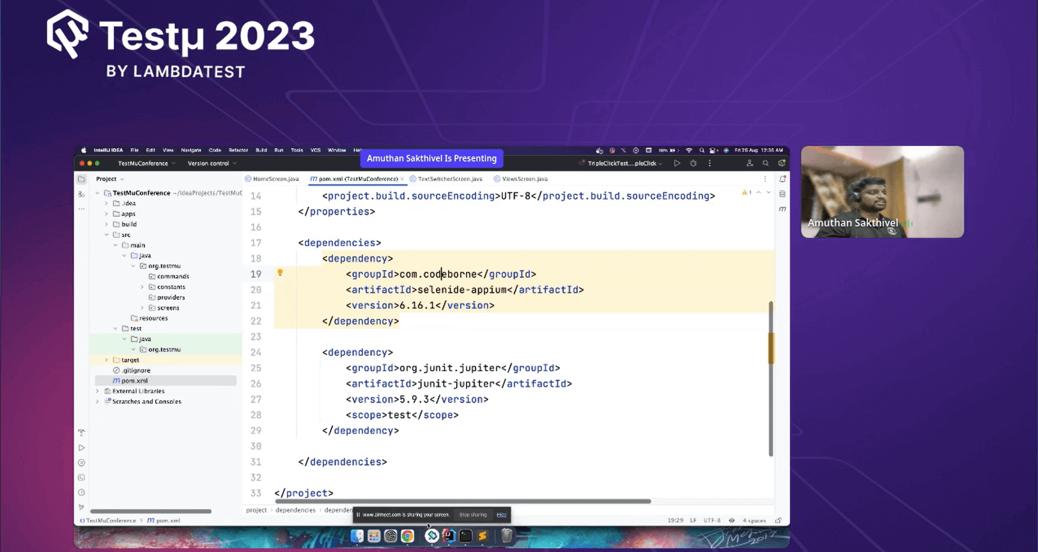The width and height of the screenshot is (1038, 552).
Task: Show more tool windows via ellipsis
Action: point(81,209)
